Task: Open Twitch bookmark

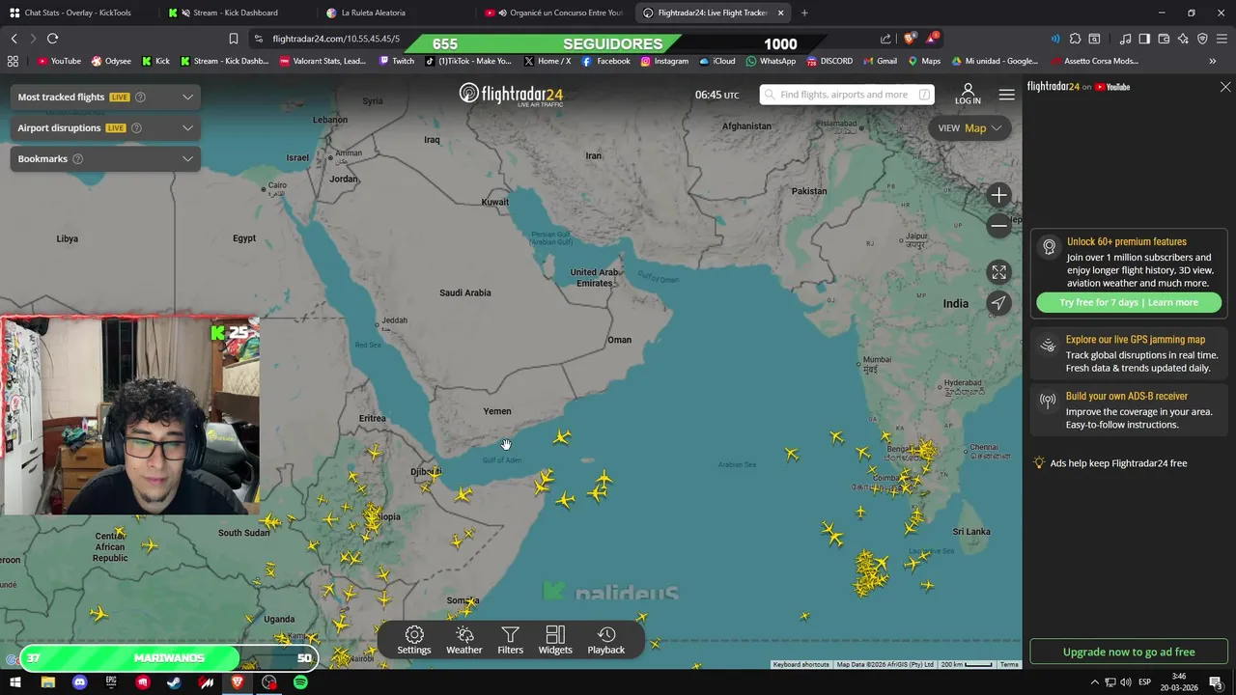Action: coord(397,61)
